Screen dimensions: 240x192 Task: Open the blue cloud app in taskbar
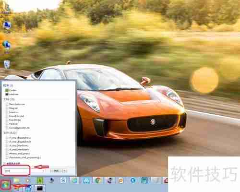click(86, 181)
